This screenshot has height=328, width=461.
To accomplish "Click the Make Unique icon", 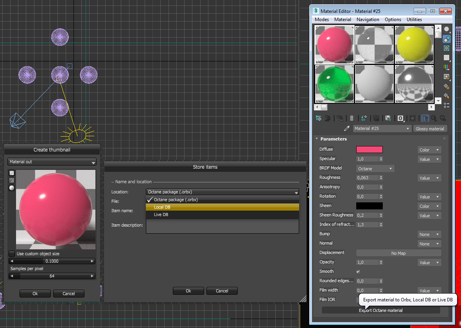I will tap(376, 118).
